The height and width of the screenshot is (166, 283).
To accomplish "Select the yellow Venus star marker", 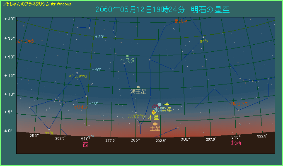I will pyautogui.click(x=167, y=104).
